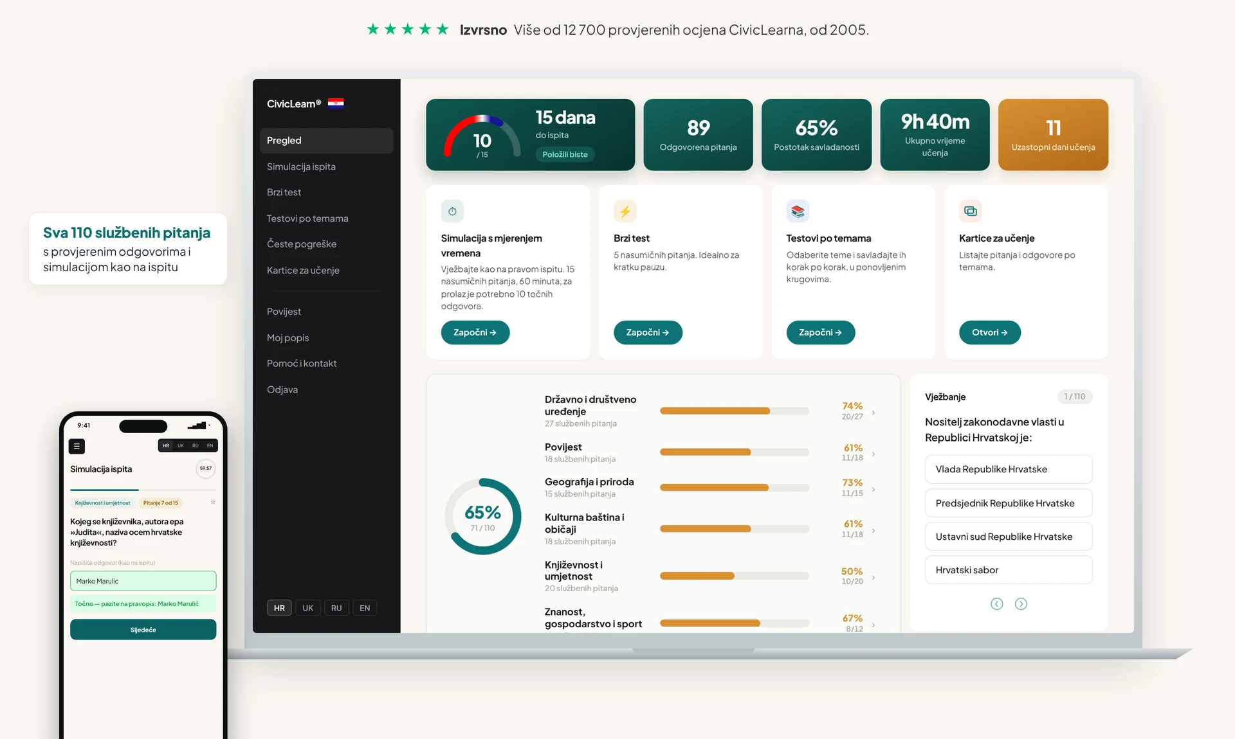Click Odjava to log out
The height and width of the screenshot is (739, 1235).
coord(327,390)
